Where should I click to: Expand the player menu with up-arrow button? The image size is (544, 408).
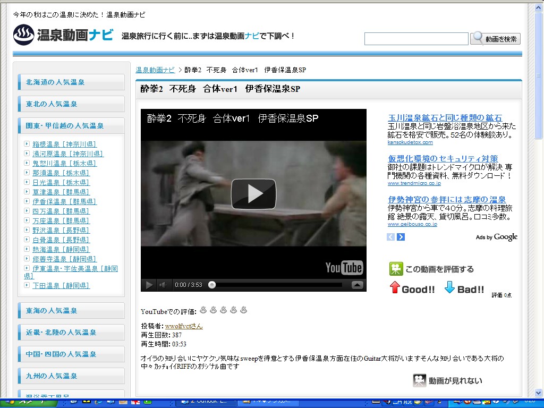[x=358, y=285]
